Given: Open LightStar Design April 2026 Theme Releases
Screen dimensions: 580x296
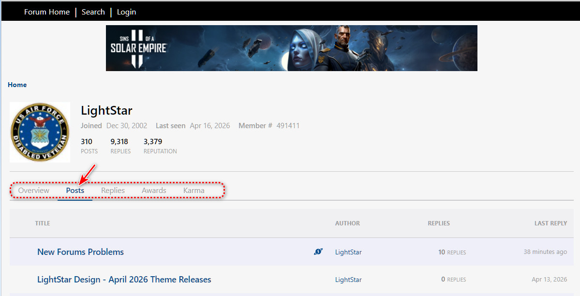Looking at the screenshot, I should tap(124, 280).
